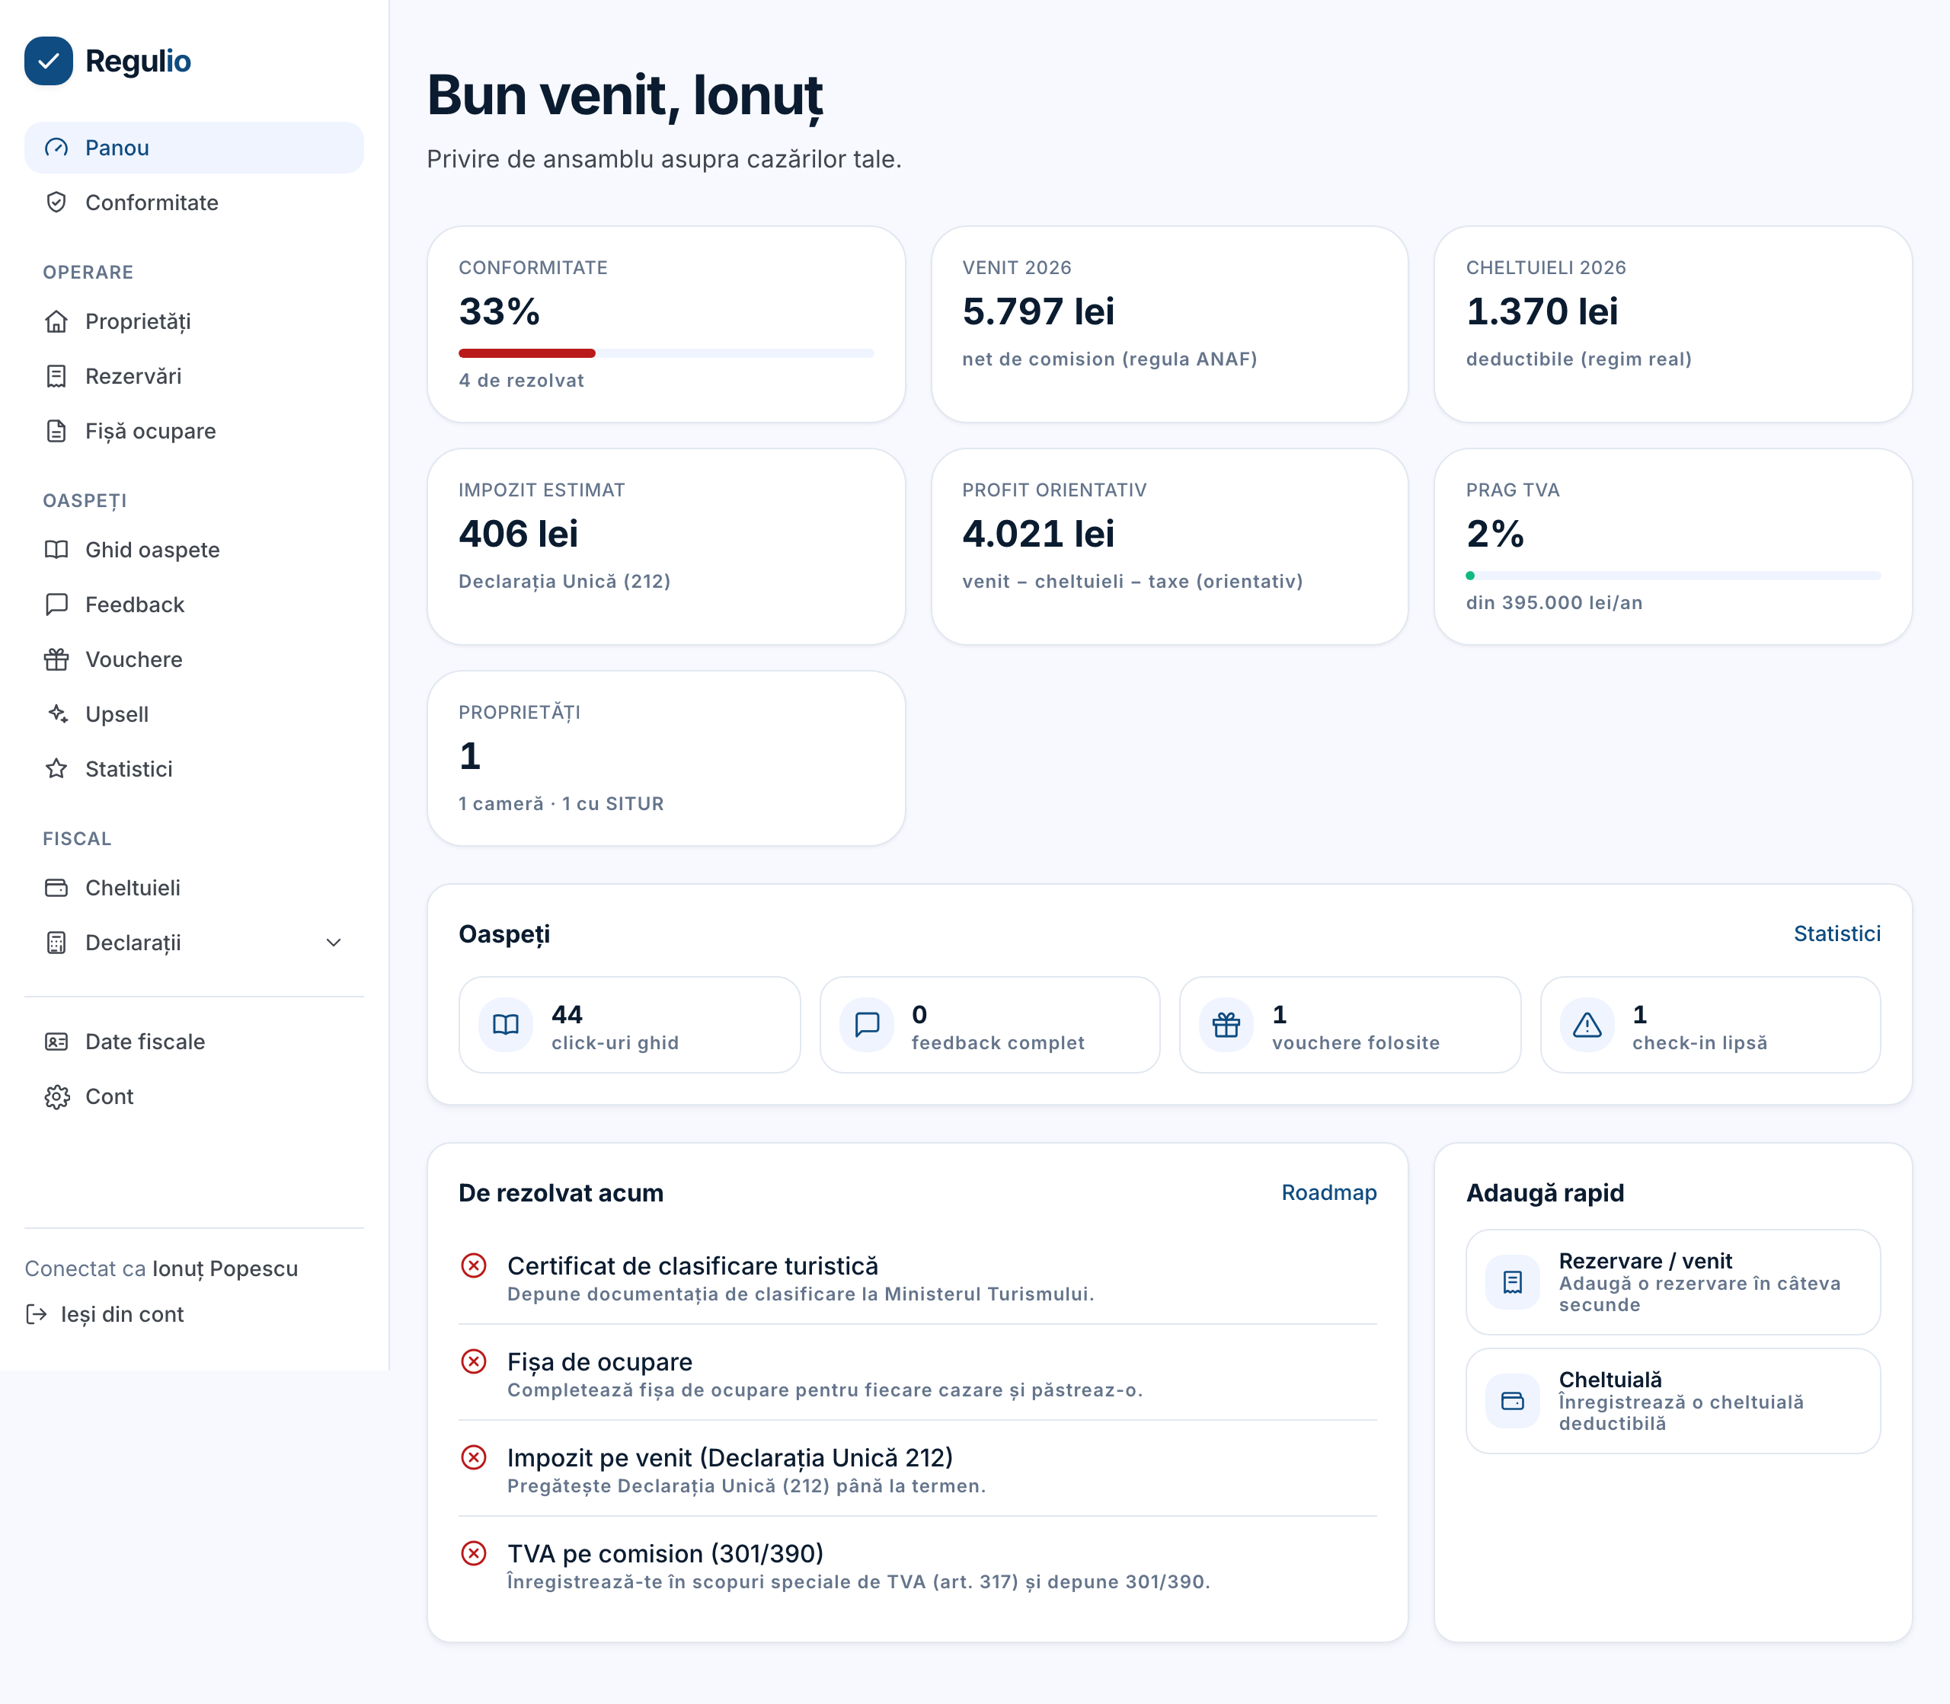Screen dimensions: 1950x1704
Task: Click the Fișă ocupare document icon
Action: 57,431
